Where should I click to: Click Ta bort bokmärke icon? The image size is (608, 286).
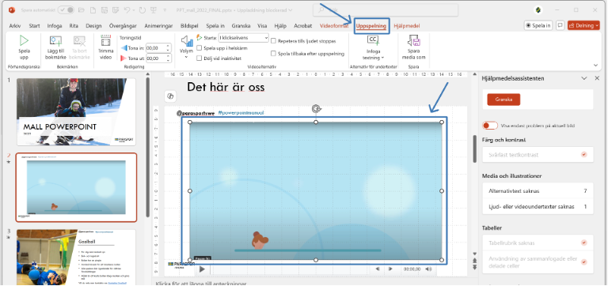[79, 41]
